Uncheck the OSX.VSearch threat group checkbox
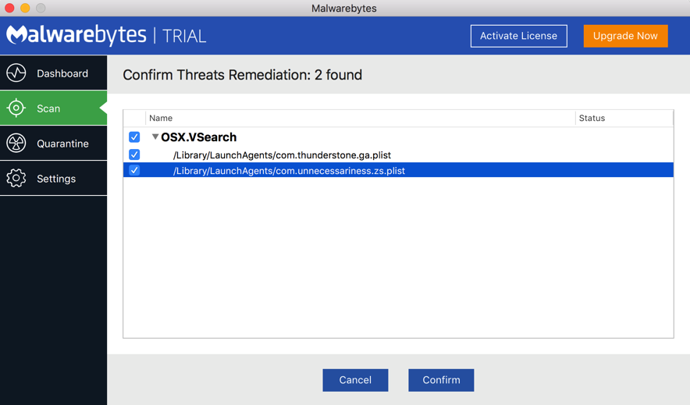The image size is (690, 405). coord(134,137)
